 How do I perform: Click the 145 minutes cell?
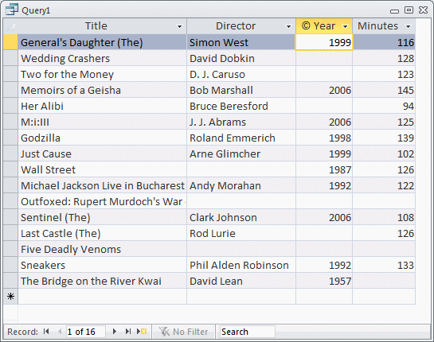pyautogui.click(x=384, y=90)
